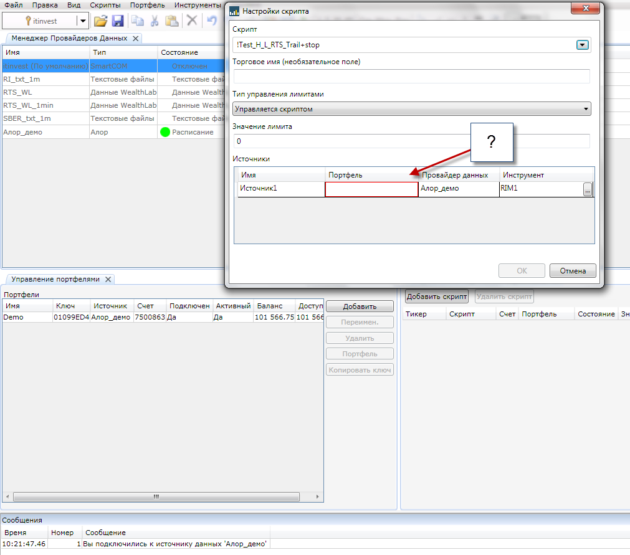Click the Open folder toolbar icon

(100, 21)
